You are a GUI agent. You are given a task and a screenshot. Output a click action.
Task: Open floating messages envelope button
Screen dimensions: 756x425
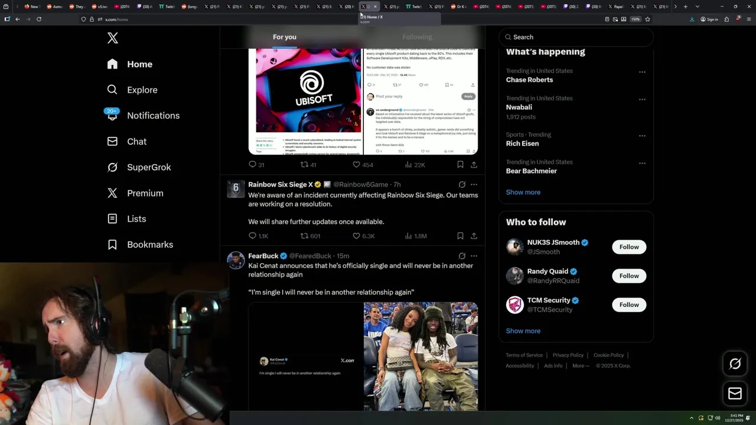[x=735, y=393]
